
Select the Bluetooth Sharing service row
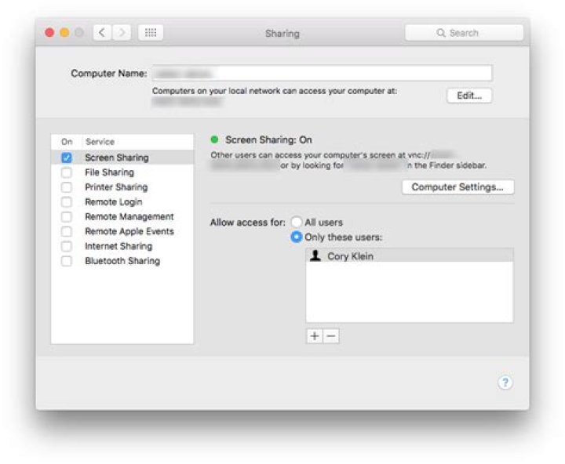click(122, 261)
